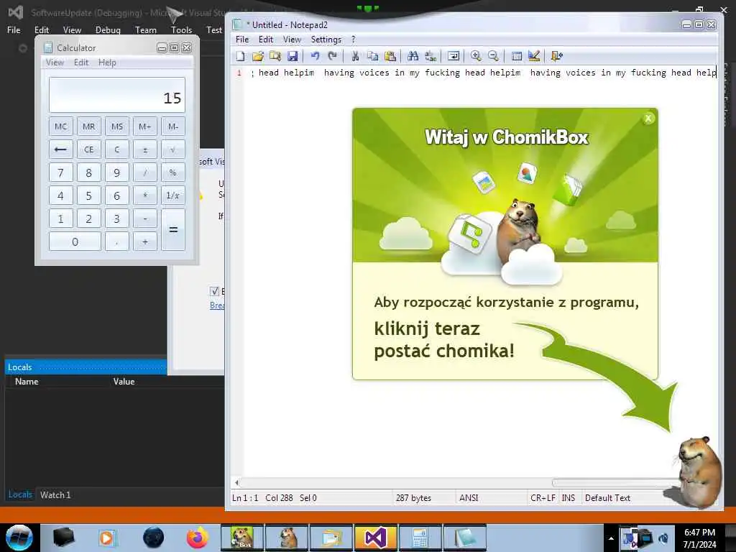Screen dimensions: 736x552
Task: Click the Browse/Find file icon in Notepad2 toolbar
Action: (275, 56)
